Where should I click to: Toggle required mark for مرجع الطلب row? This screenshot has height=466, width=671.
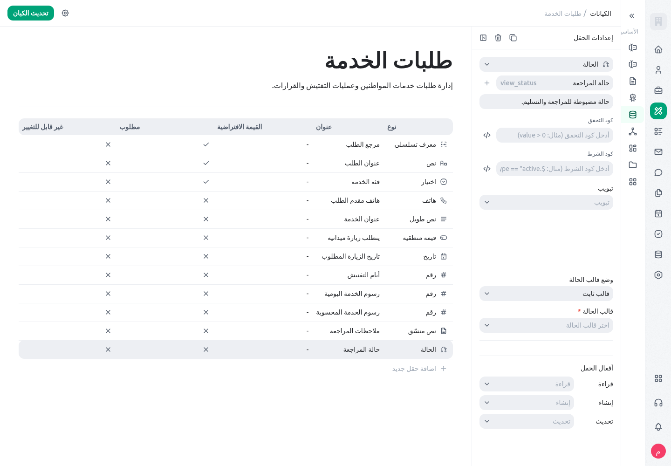coord(206,144)
